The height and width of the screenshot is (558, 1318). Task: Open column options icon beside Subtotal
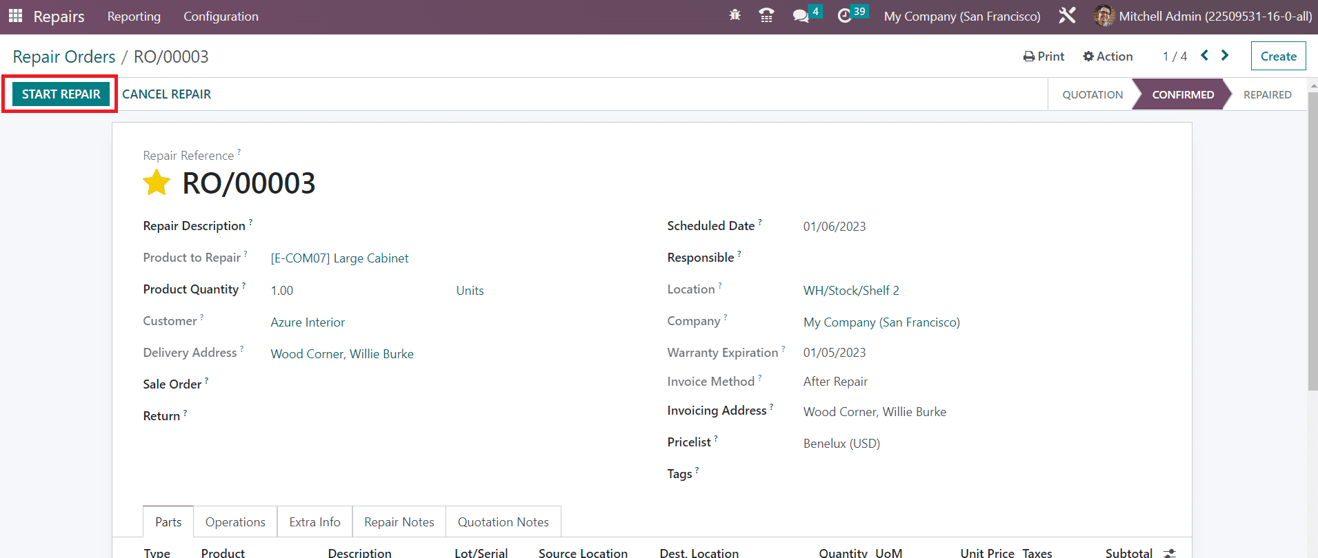[1170, 553]
